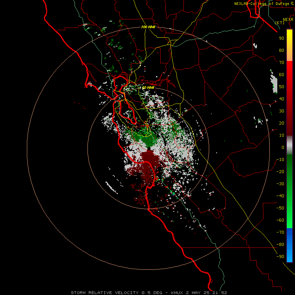295x295 pixels.
Task: Pick the "-10" label on the velocity scale
Action: 280,160
